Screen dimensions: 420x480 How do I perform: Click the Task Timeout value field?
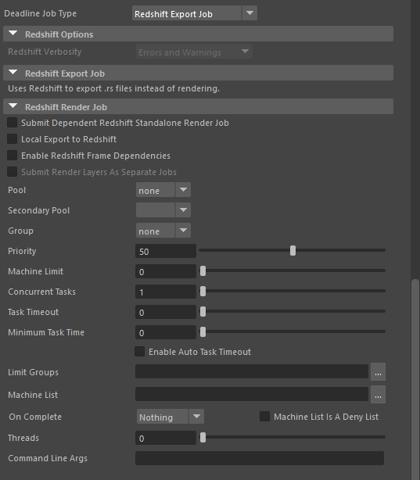[x=166, y=312]
